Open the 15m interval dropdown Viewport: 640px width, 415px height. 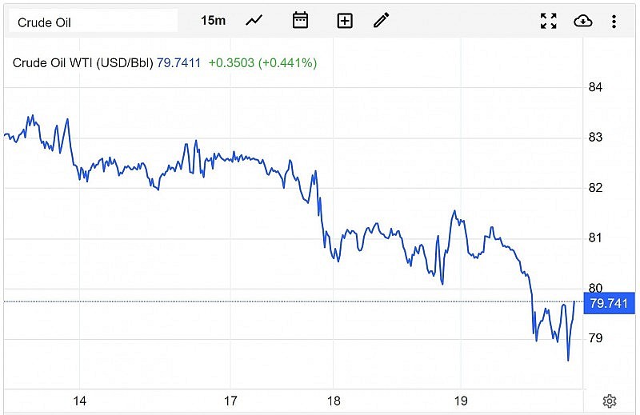point(213,21)
